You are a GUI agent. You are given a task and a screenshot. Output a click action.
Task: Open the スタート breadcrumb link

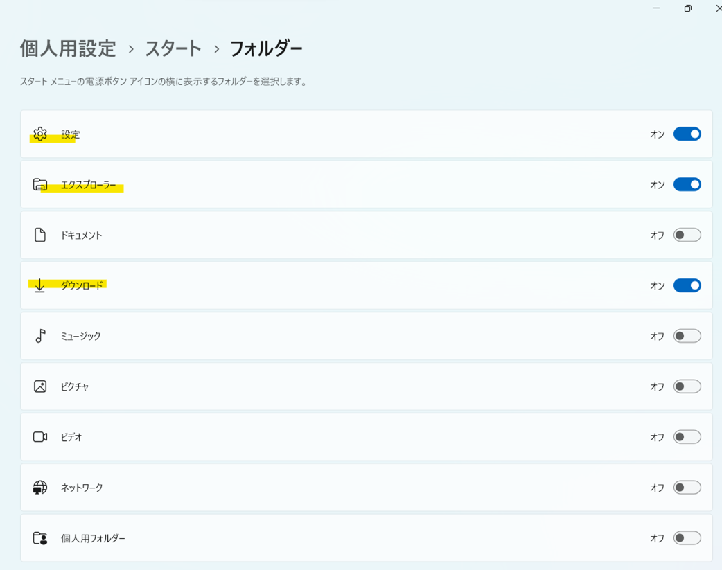[x=173, y=48]
